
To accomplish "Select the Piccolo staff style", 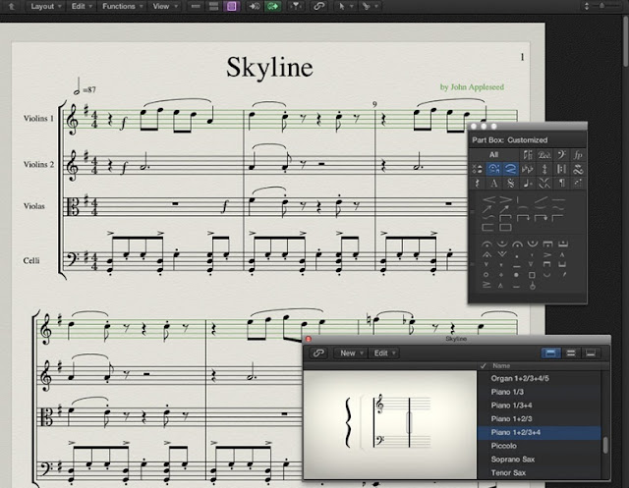I will [x=504, y=446].
